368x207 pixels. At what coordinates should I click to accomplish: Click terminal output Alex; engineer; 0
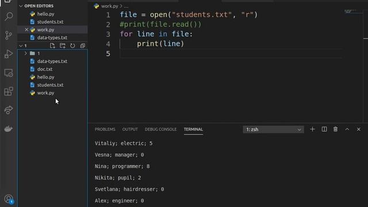(x=119, y=201)
